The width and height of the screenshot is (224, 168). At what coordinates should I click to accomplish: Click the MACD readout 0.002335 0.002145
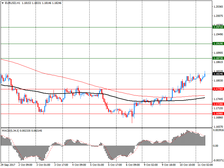(31, 131)
